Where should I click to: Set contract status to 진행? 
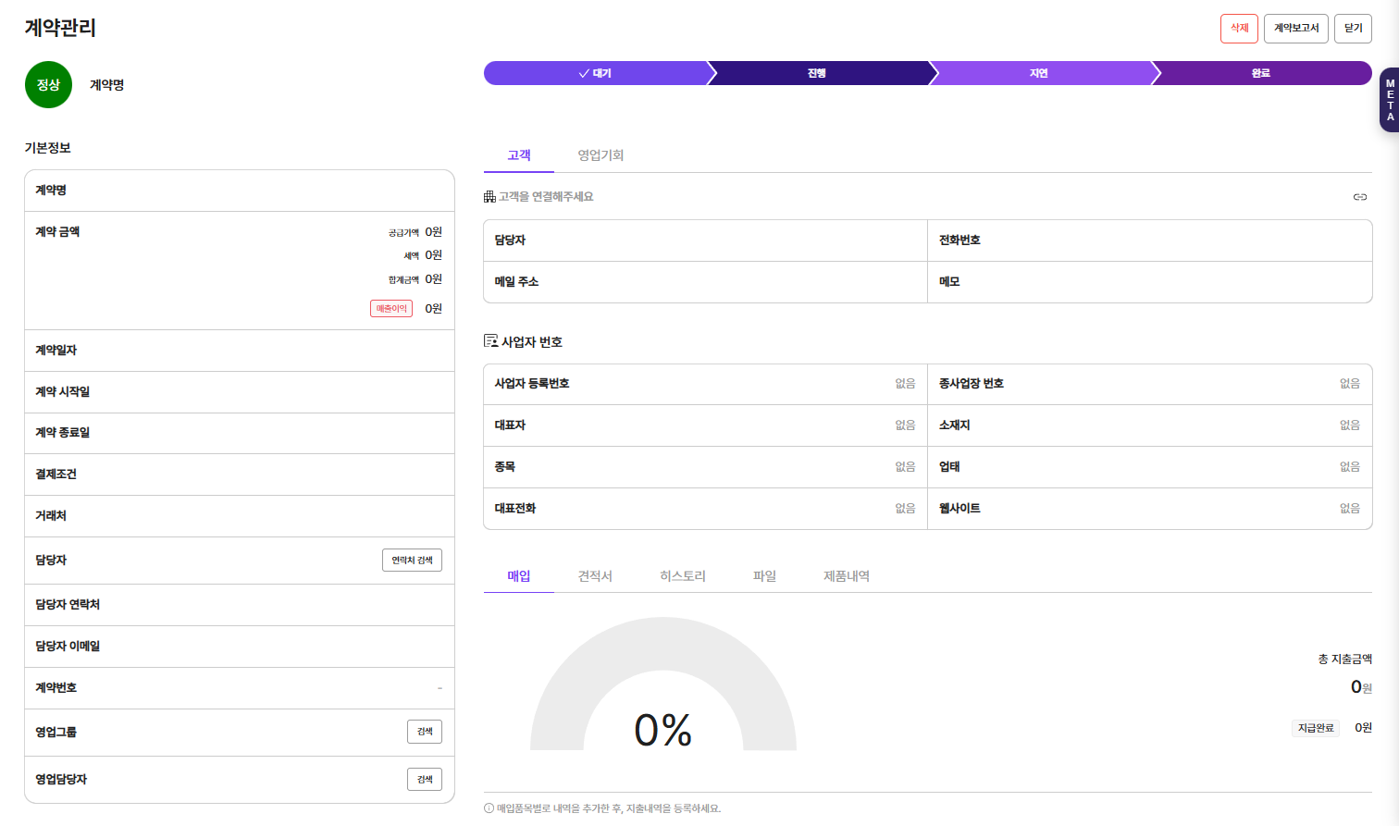click(x=817, y=73)
